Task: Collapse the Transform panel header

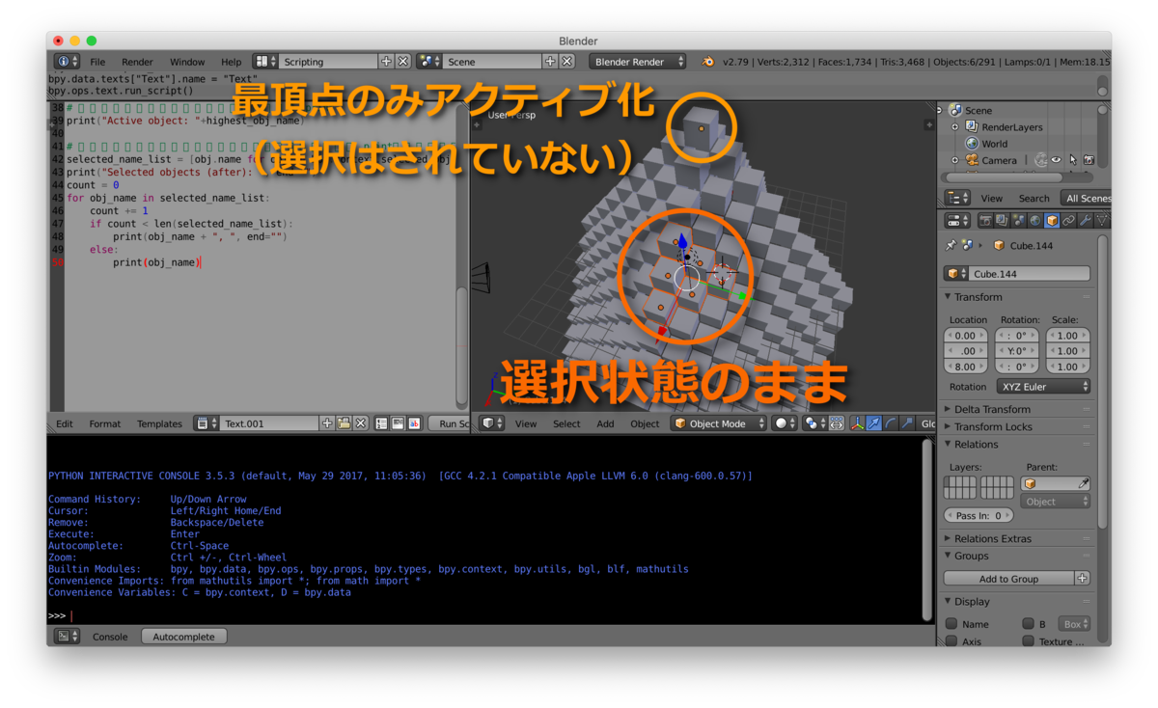Action: click(979, 296)
